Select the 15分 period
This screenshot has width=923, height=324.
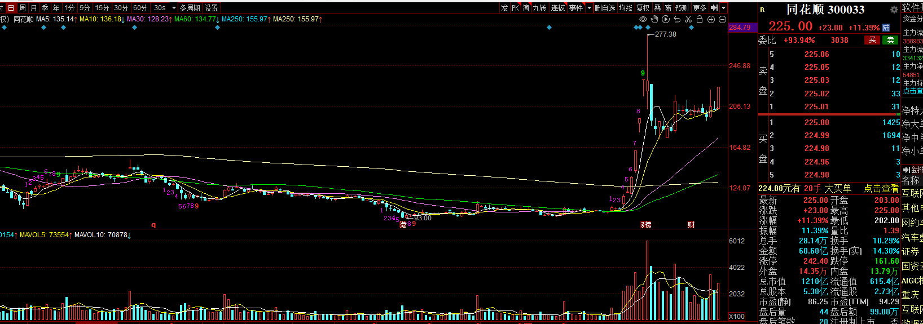pos(102,8)
